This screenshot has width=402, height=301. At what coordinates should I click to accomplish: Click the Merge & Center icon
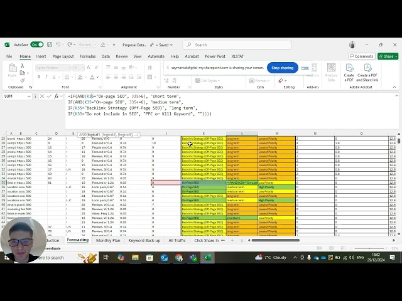pos(149,77)
